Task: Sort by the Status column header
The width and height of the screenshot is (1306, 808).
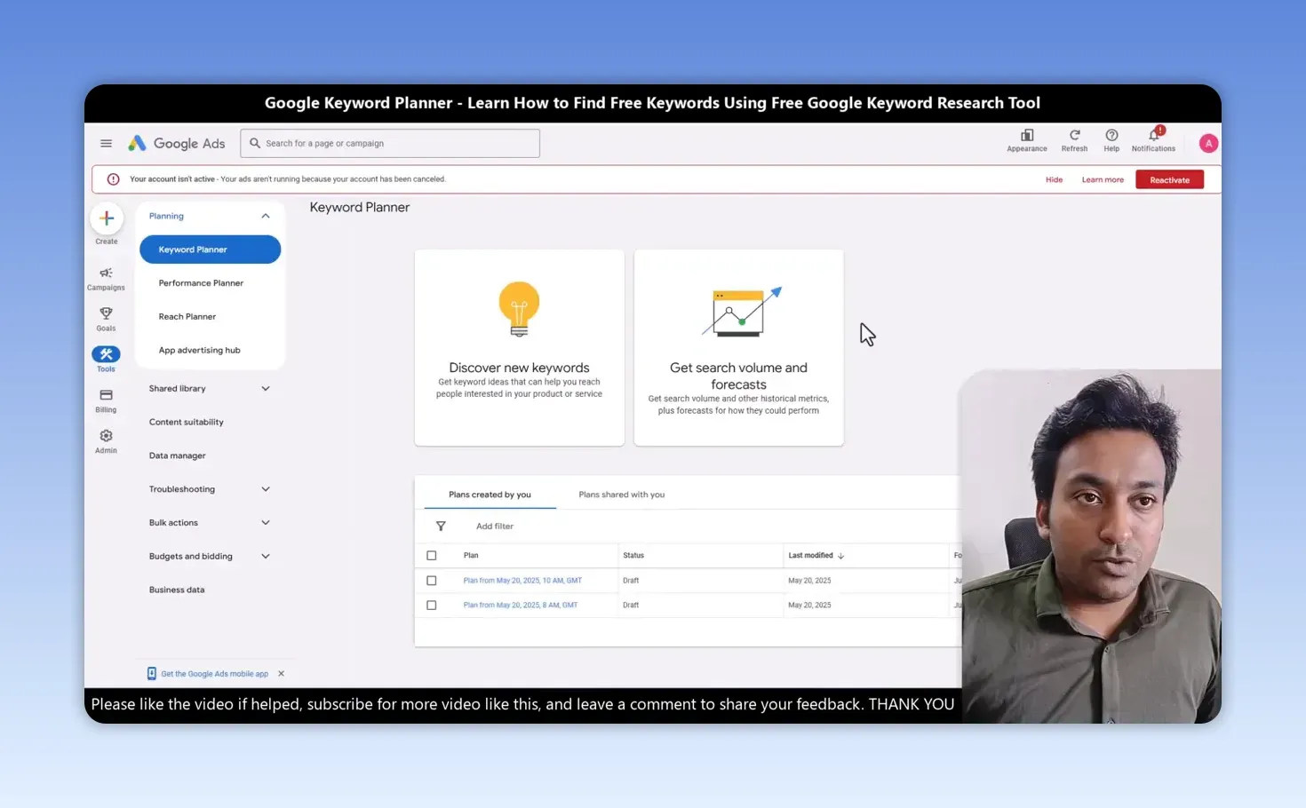Action: click(633, 556)
